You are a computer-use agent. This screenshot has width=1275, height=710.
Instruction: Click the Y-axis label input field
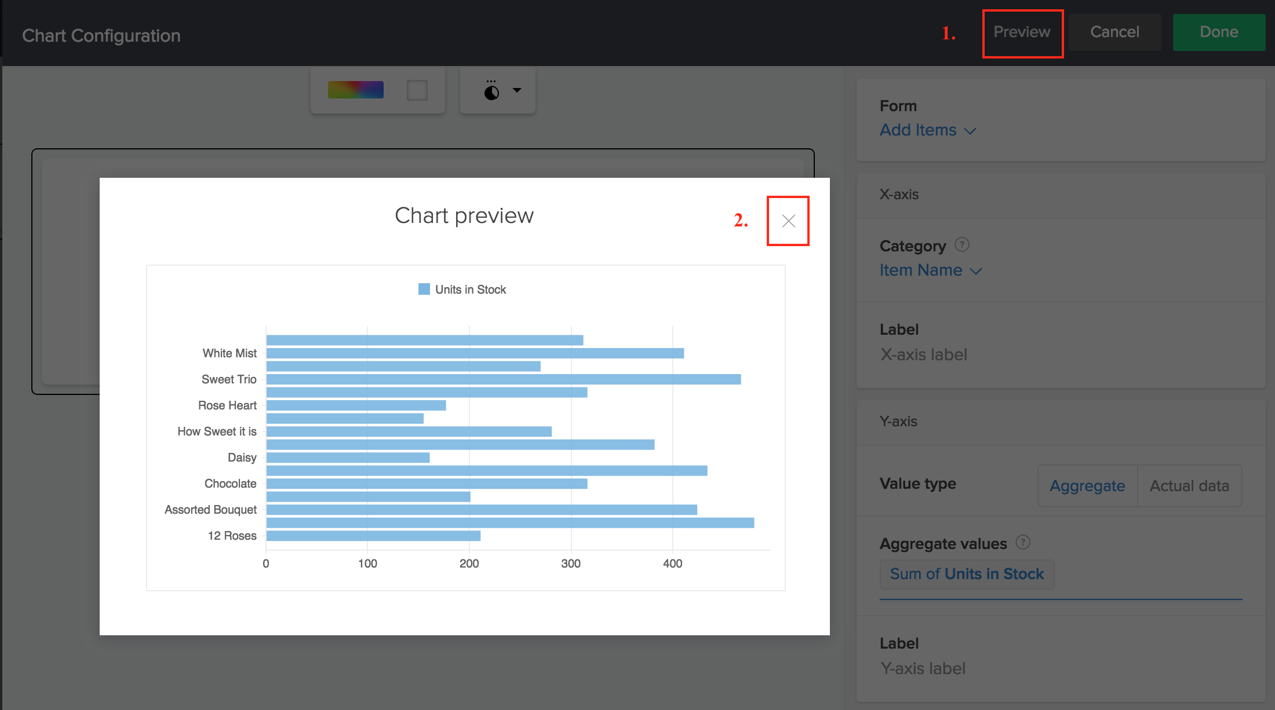923,668
